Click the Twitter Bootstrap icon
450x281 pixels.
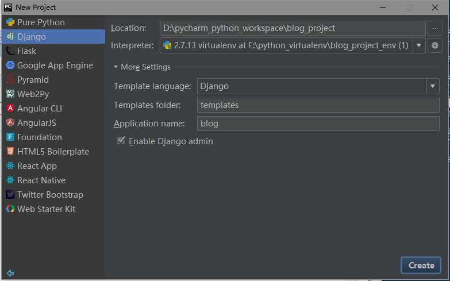pyautogui.click(x=10, y=195)
